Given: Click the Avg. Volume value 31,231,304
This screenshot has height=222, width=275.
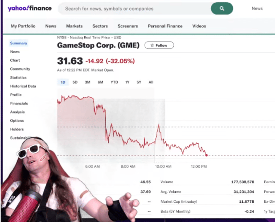Looking at the screenshot, I should coord(244,192).
